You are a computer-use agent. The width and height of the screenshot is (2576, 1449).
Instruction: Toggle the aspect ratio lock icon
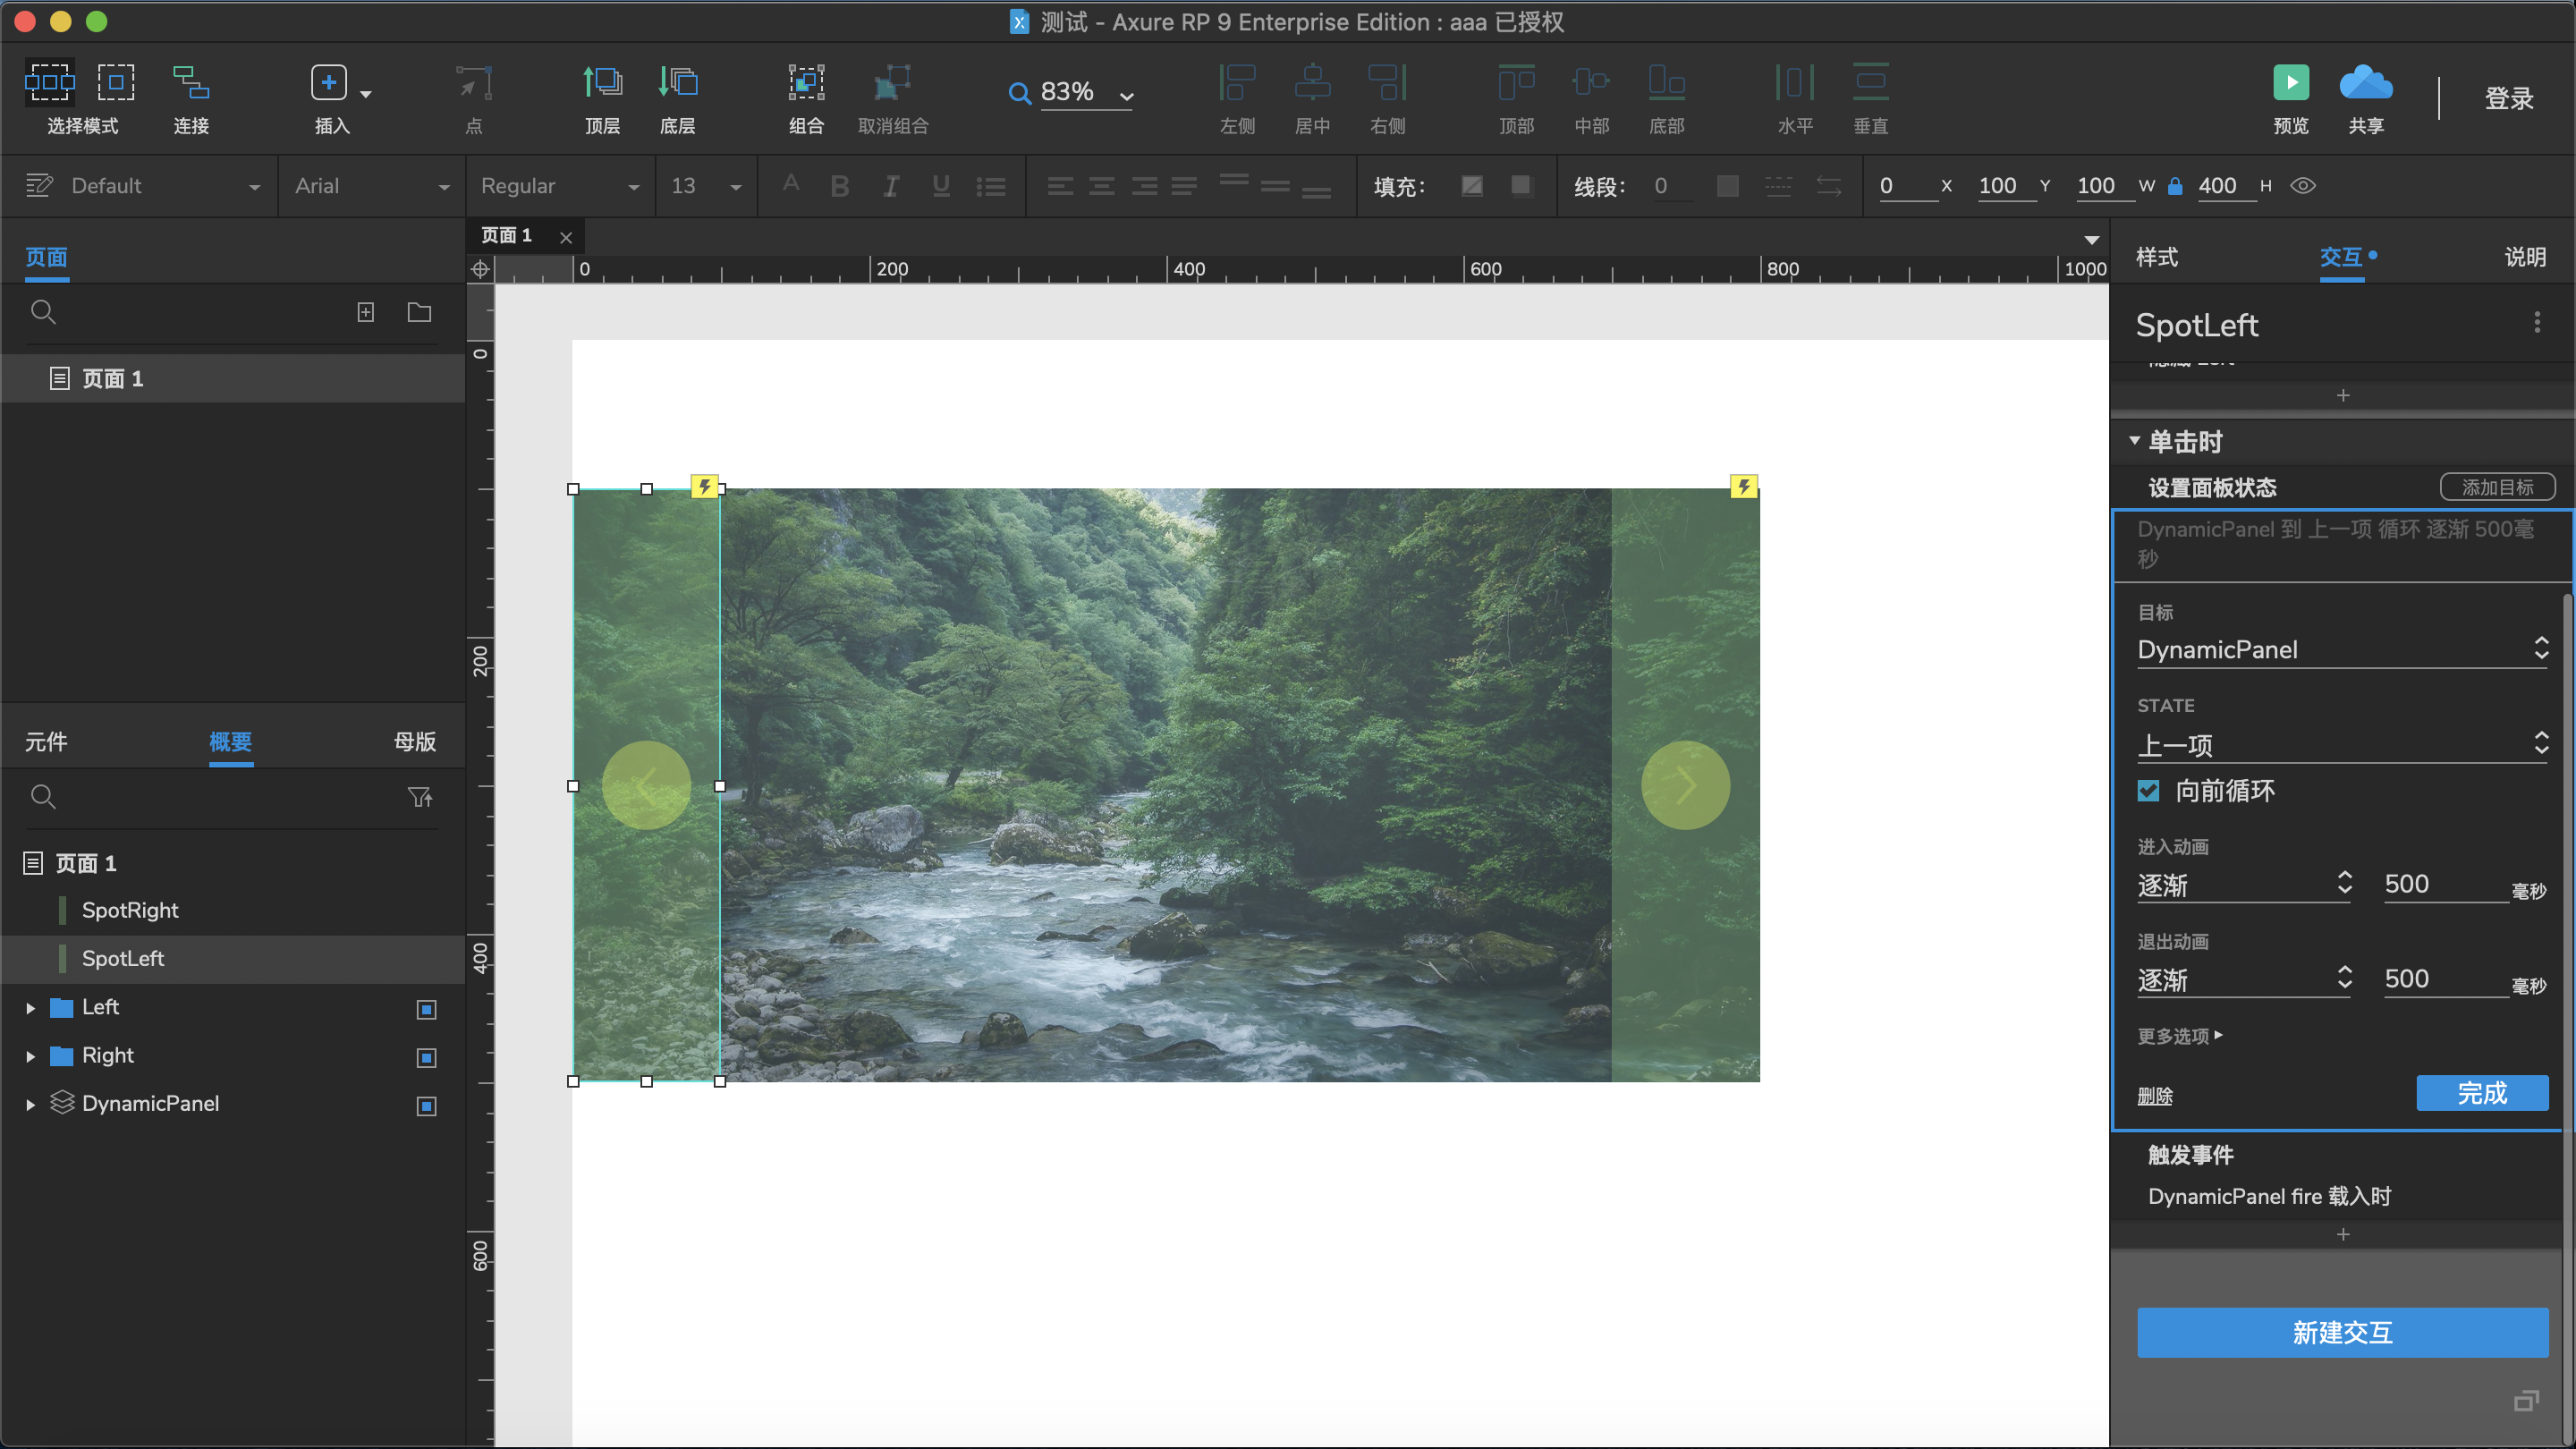2175,186
